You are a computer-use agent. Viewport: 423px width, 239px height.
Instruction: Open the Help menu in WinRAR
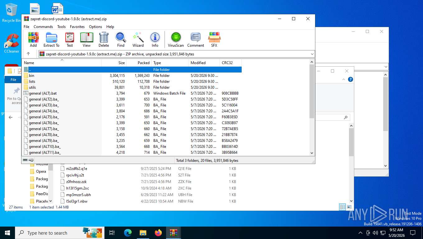[x=110, y=27]
